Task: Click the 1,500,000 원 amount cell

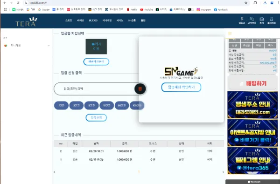Action: (x=125, y=151)
